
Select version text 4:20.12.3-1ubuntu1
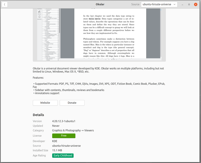[x=64, y=121]
